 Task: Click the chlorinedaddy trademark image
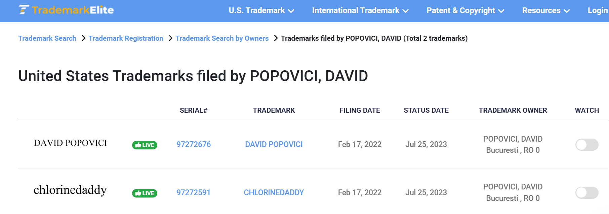[70, 190]
